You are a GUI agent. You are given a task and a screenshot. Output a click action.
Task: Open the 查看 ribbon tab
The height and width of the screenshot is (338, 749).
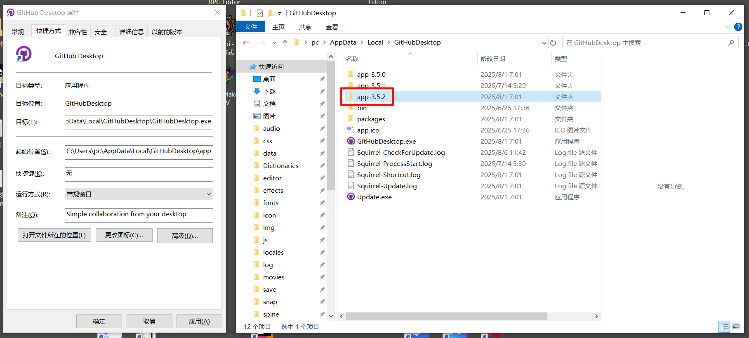[x=332, y=27]
